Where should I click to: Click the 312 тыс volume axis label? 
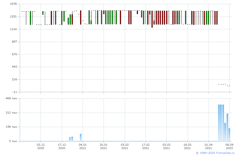(11, 113)
